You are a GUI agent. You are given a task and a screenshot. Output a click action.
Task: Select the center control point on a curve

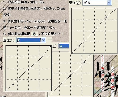(70, 76)
